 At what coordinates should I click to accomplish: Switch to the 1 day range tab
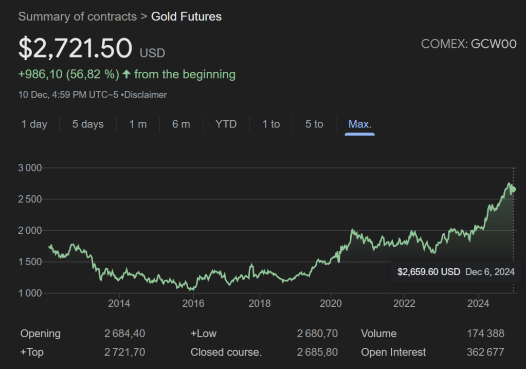click(34, 124)
